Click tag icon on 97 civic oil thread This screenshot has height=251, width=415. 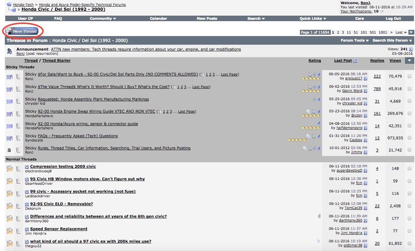pyautogui.click(x=318, y=241)
